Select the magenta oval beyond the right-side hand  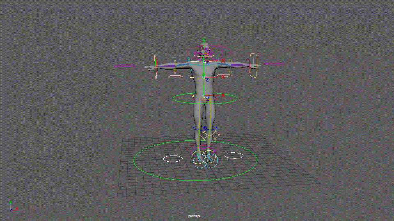(x=274, y=64)
